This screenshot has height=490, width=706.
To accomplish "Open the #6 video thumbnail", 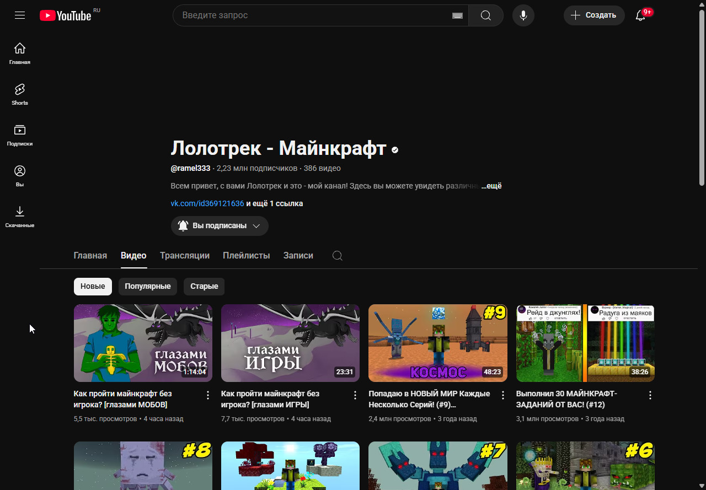I will 585,466.
